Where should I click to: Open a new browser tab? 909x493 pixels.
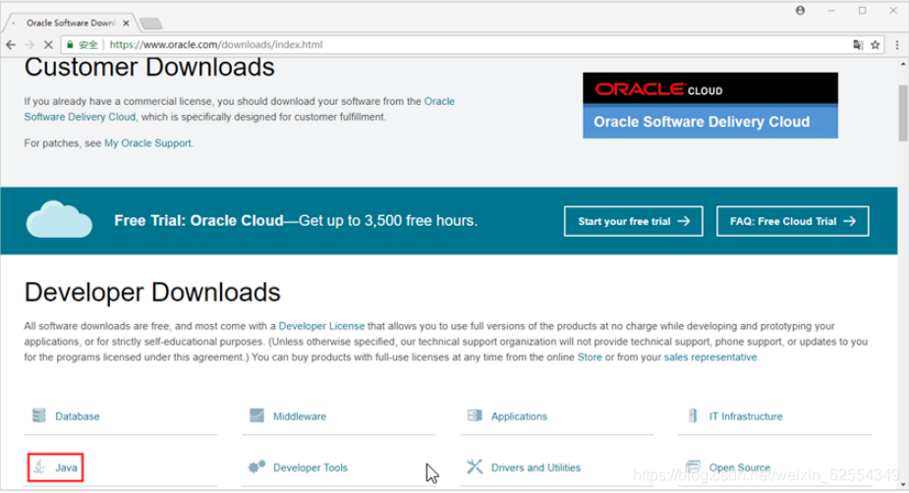(150, 24)
